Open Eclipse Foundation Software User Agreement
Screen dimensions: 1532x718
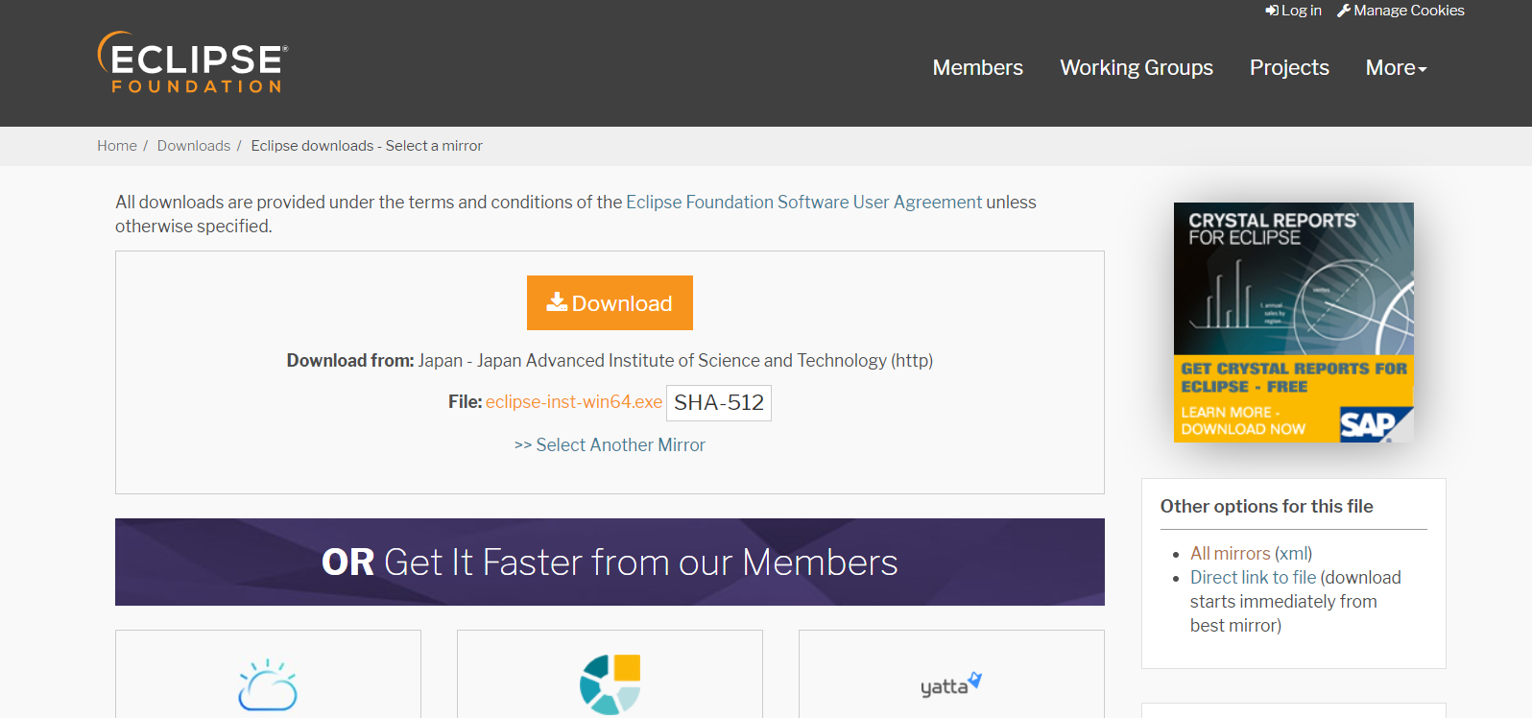pos(803,203)
